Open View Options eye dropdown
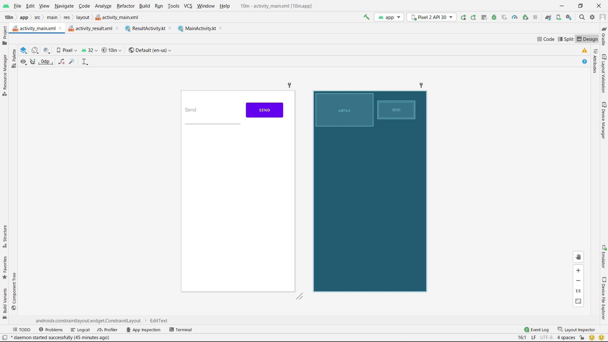This screenshot has width=608, height=342. point(23,62)
